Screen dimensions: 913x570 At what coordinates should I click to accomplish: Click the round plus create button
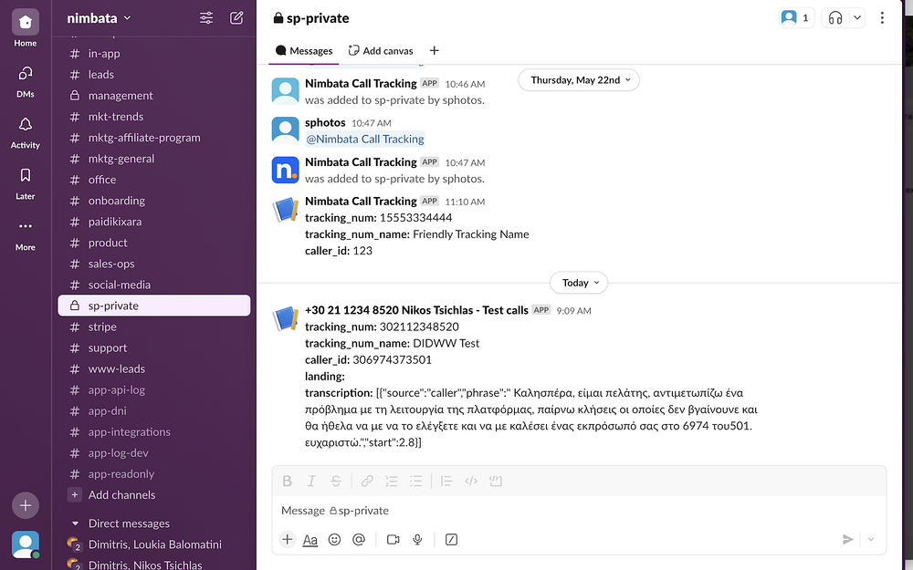[x=25, y=505]
